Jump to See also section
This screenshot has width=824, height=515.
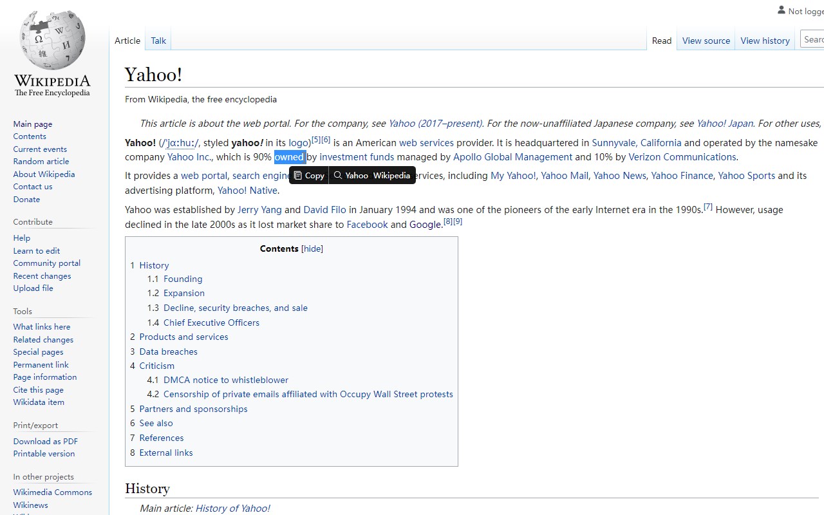point(156,423)
